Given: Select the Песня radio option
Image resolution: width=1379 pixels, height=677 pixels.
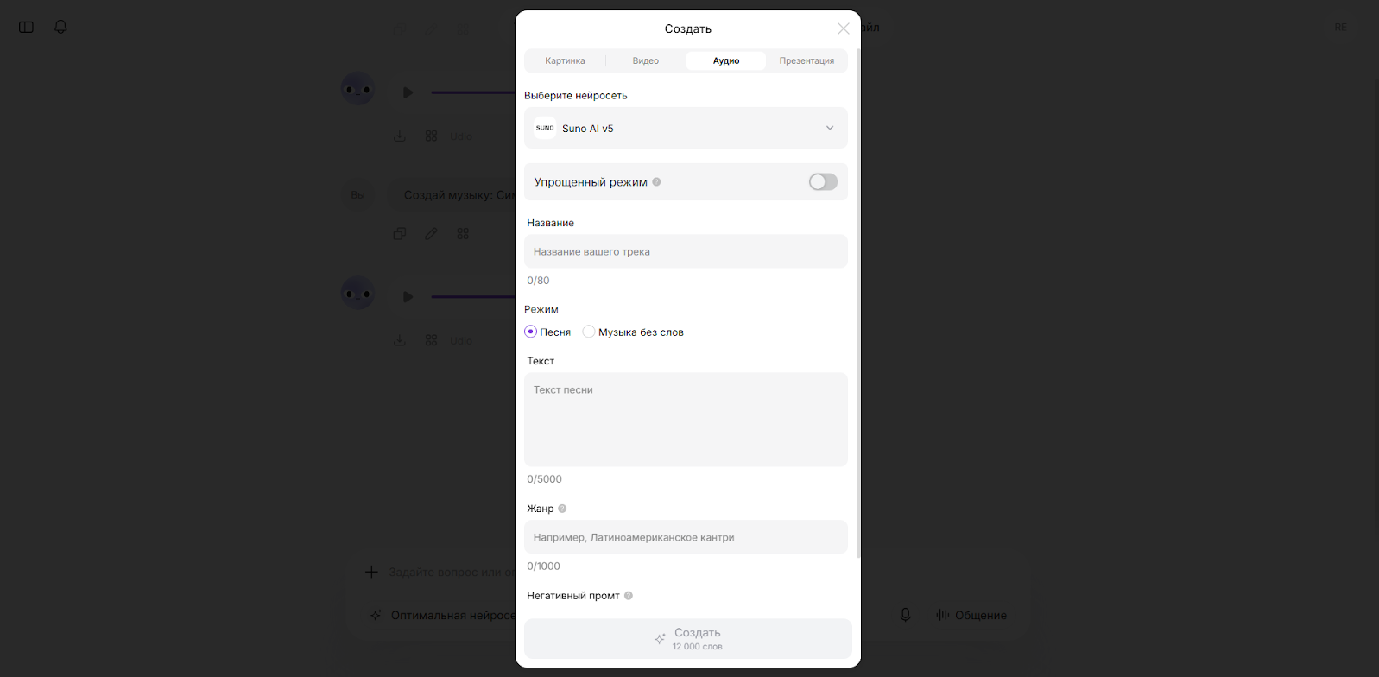Looking at the screenshot, I should (x=531, y=332).
